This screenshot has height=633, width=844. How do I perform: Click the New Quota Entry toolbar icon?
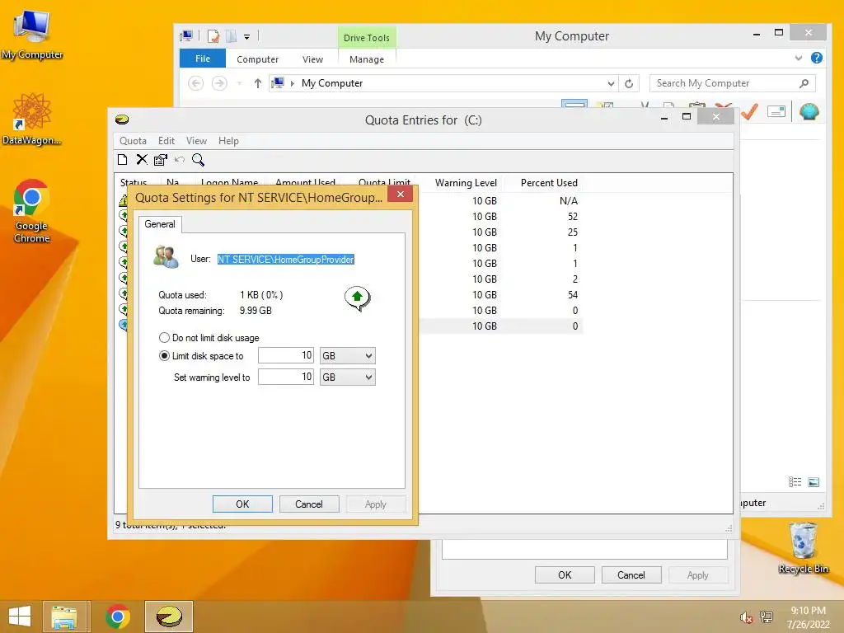click(123, 159)
